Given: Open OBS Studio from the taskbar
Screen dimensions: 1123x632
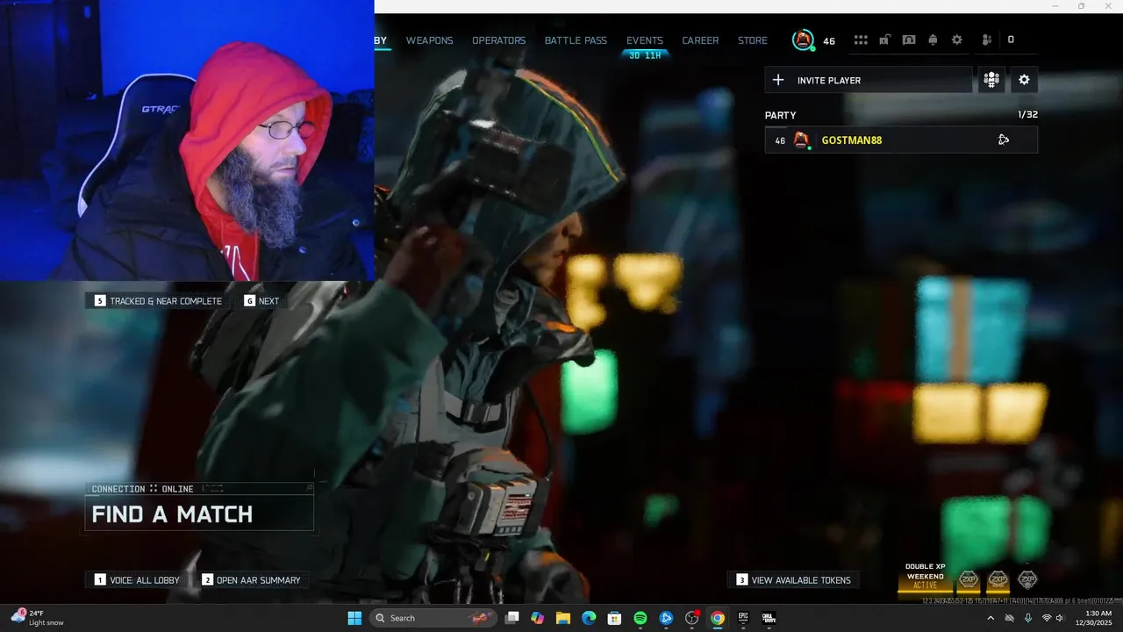Looking at the screenshot, I should (x=692, y=618).
